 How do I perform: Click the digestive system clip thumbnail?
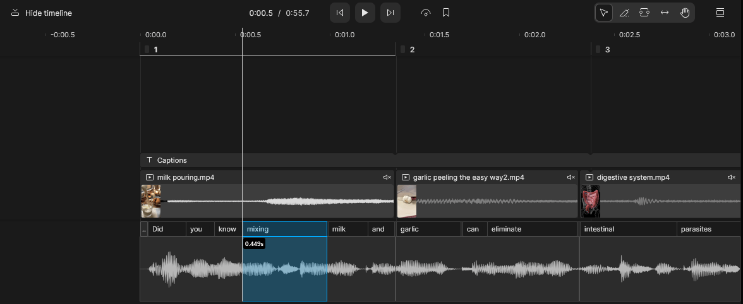pyautogui.click(x=590, y=201)
